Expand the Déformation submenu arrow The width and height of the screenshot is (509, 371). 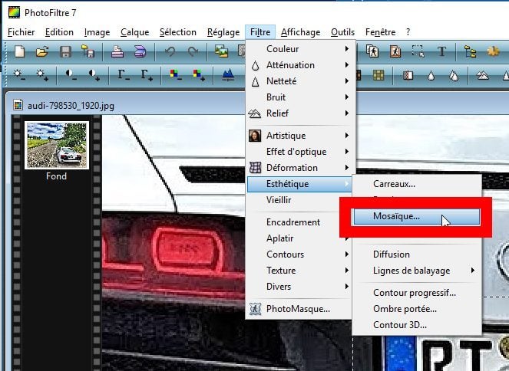pyautogui.click(x=347, y=168)
